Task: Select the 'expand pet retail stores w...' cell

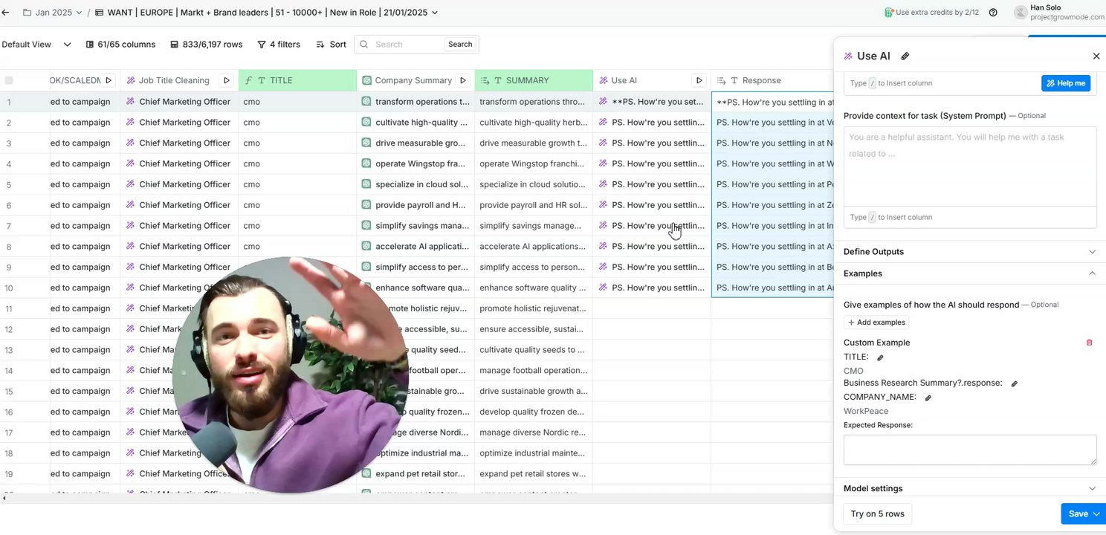Action: 534,474
